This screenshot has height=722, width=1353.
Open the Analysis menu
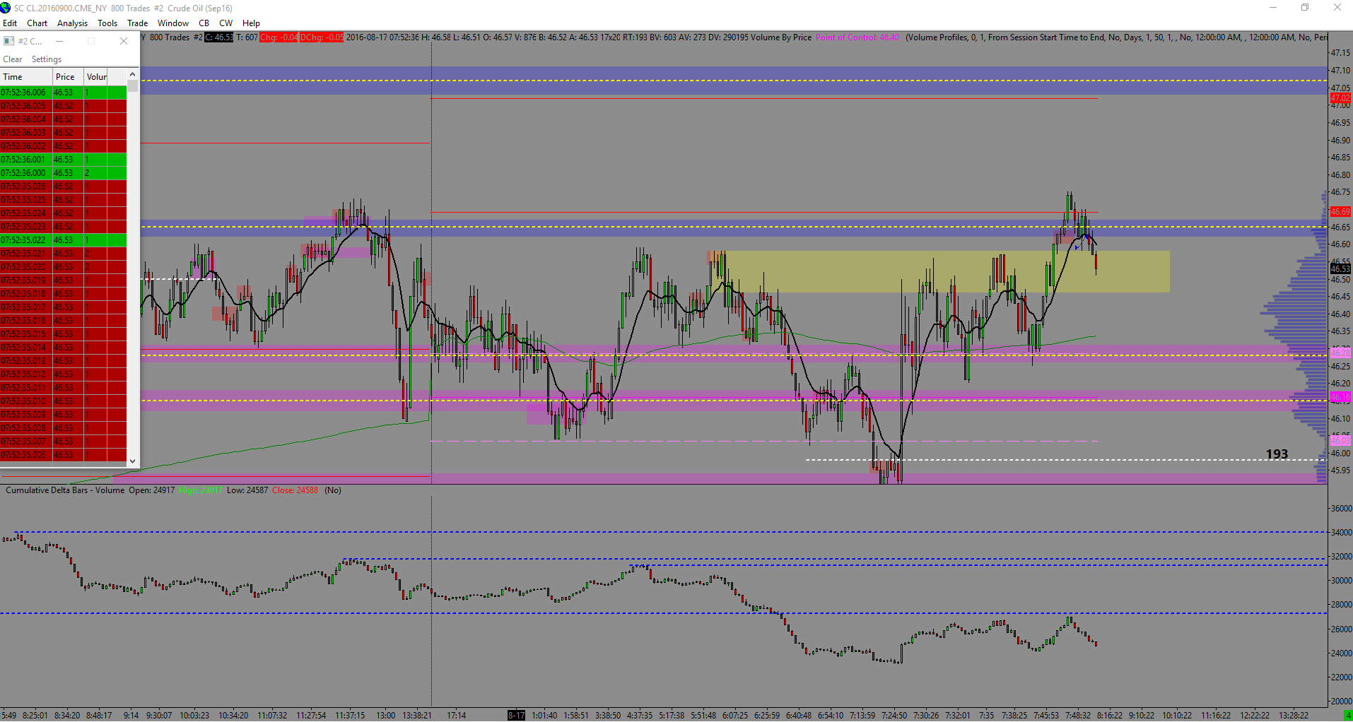[x=73, y=23]
